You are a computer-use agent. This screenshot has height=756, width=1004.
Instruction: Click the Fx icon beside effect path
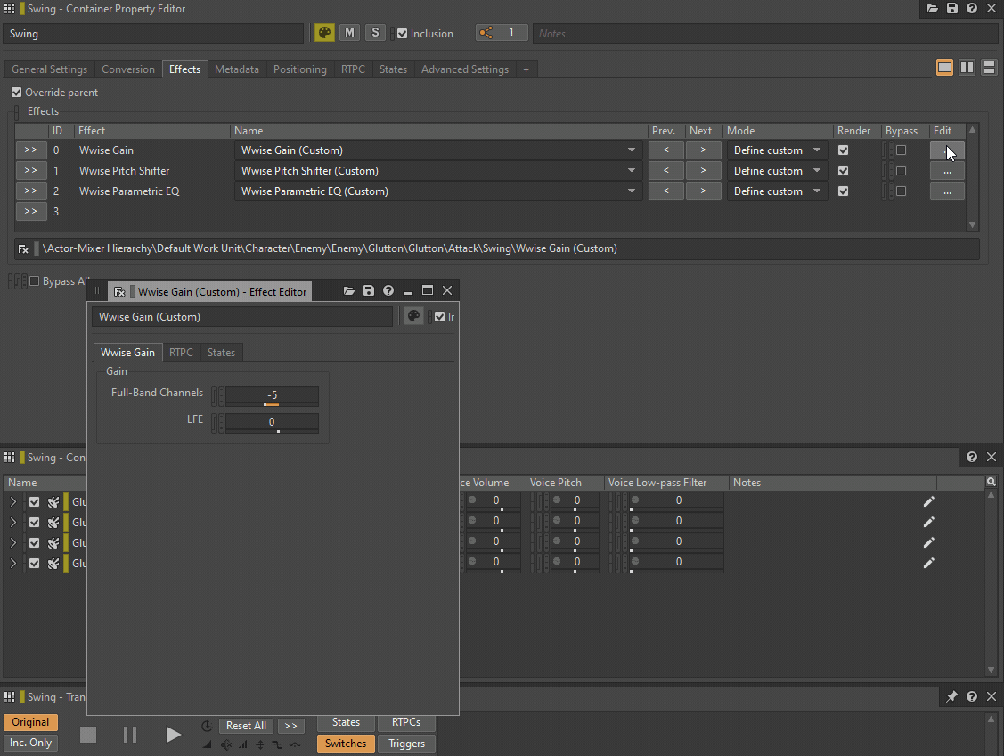(x=23, y=249)
